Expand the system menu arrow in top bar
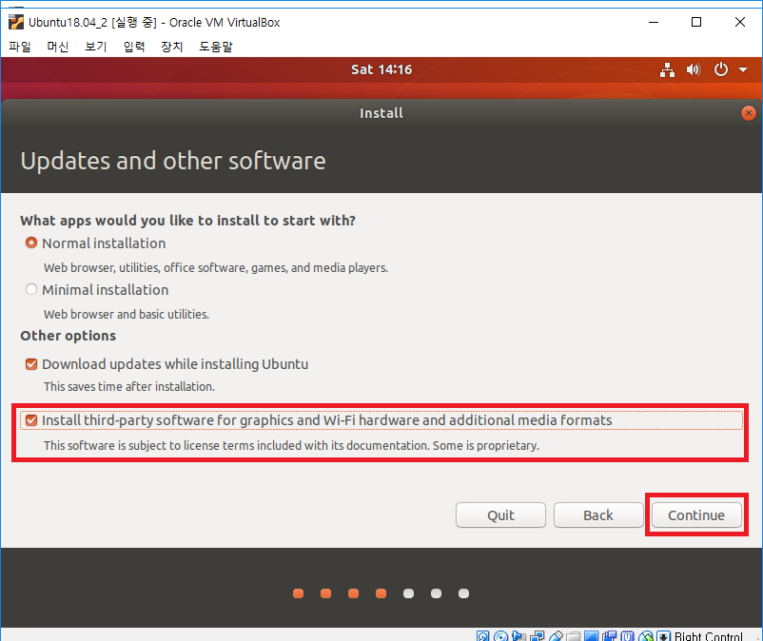Viewport: 763px width, 641px height. pos(743,70)
